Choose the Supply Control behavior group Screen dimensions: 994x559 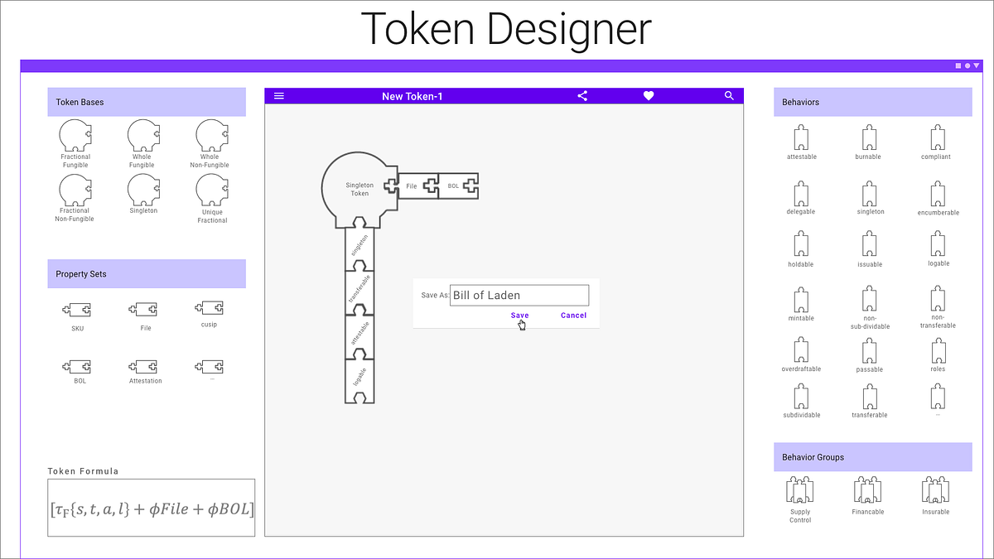799,489
